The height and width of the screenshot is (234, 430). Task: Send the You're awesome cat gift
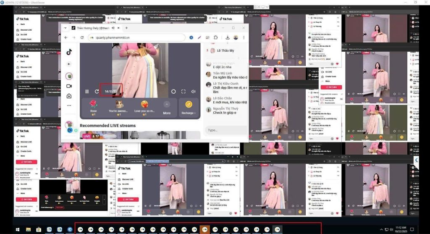pos(118,108)
